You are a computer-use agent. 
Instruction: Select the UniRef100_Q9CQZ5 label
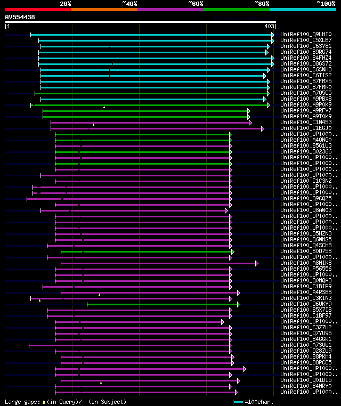tap(306, 198)
